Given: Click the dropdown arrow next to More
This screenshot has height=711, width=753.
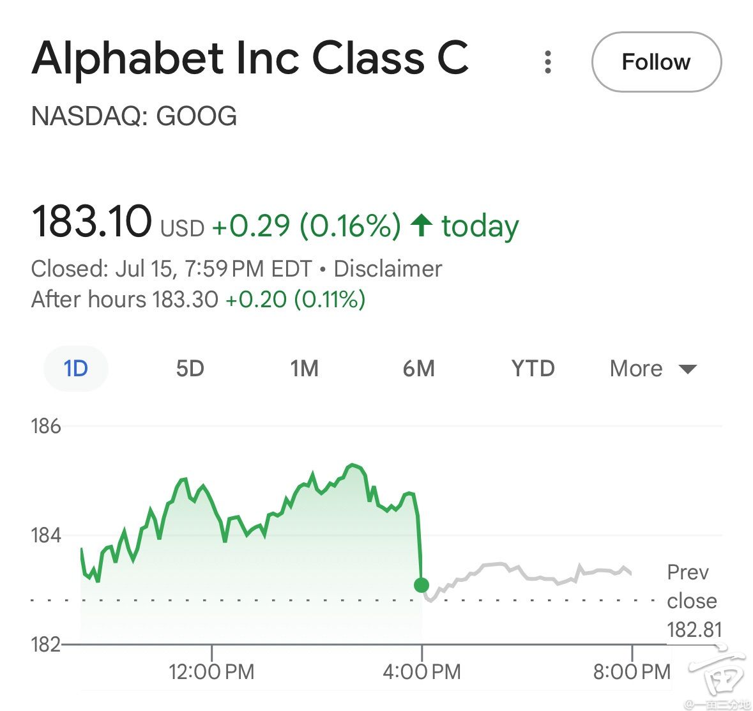Looking at the screenshot, I should click(x=688, y=369).
